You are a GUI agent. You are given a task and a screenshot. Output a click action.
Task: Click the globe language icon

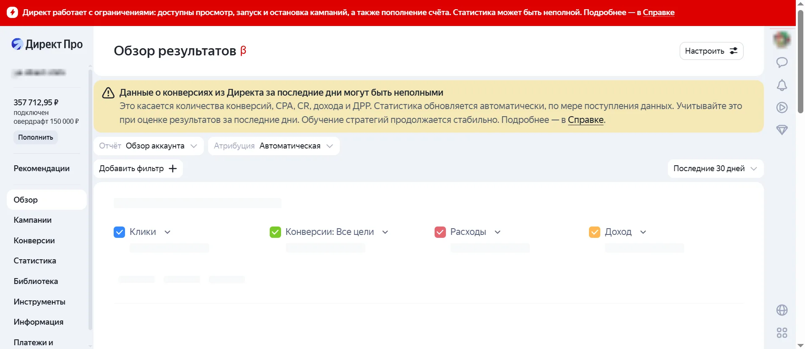pyautogui.click(x=782, y=310)
